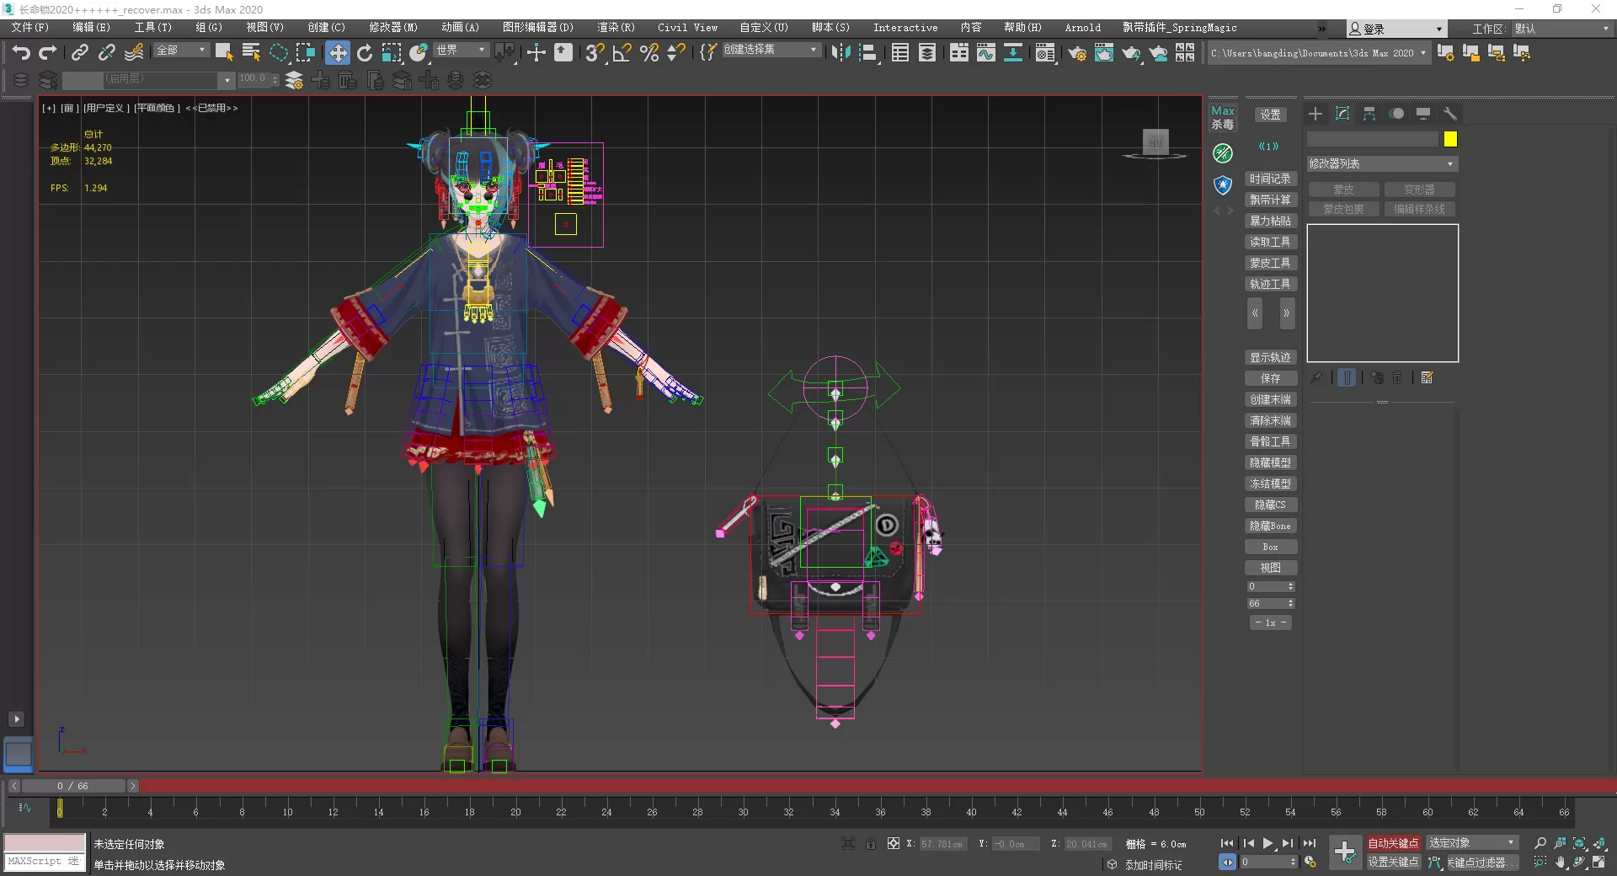Open the Curve Editor icon
Viewport: 1617px width, 876px height.
(x=985, y=54)
